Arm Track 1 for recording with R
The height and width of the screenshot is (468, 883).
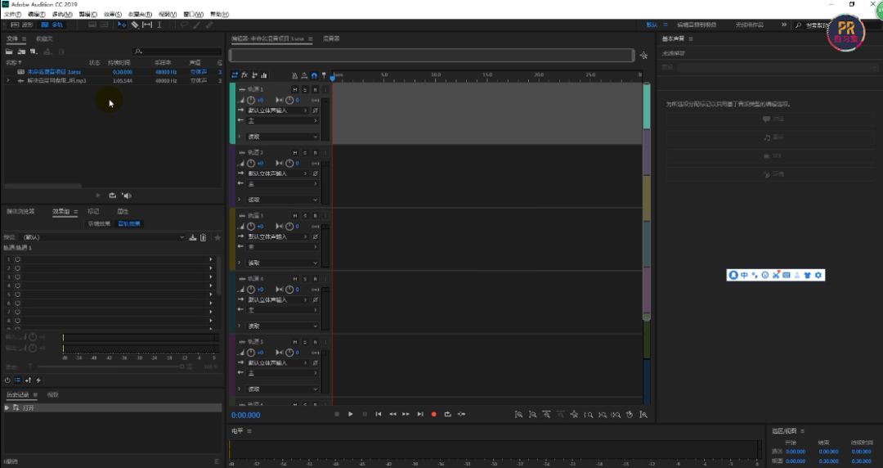coord(316,90)
